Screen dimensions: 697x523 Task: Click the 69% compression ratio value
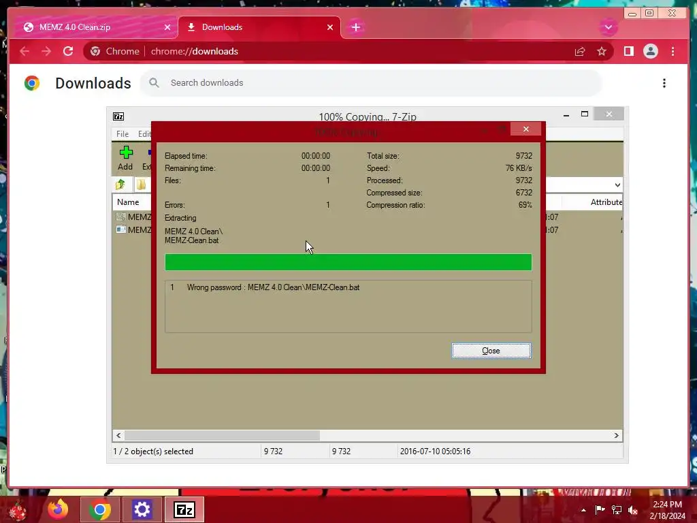point(525,205)
